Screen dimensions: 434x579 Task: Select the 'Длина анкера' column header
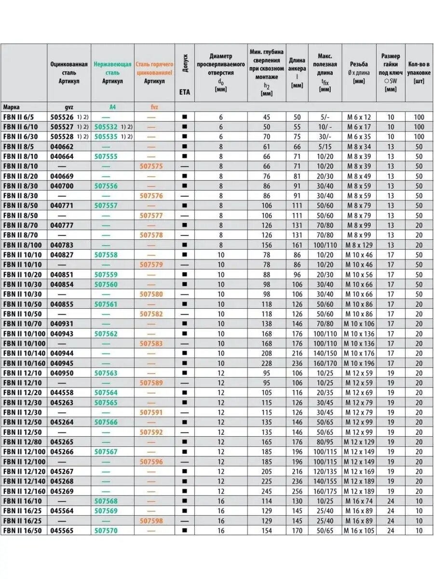pyautogui.click(x=297, y=72)
